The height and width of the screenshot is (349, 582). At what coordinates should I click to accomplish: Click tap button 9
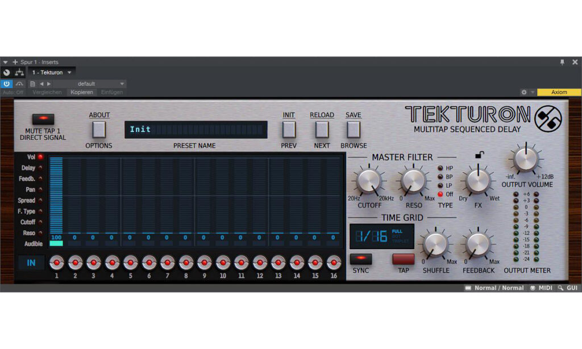[205, 263]
